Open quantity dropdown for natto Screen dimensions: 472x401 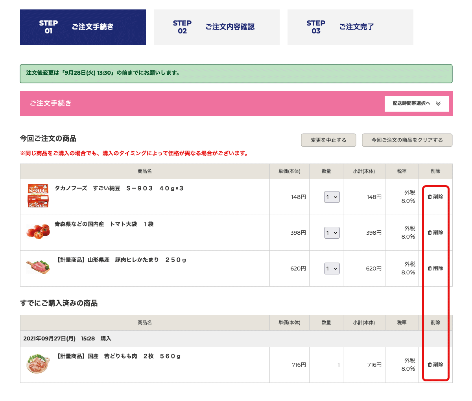[x=332, y=197]
